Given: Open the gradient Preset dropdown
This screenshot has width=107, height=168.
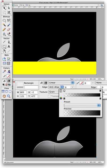Looking at the screenshot, I should (x=82, y=105).
